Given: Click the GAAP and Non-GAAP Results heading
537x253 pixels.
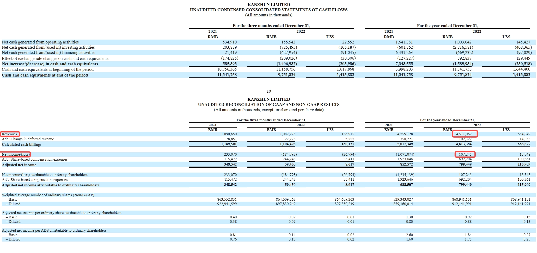Looking at the screenshot, I should click(268, 104).
